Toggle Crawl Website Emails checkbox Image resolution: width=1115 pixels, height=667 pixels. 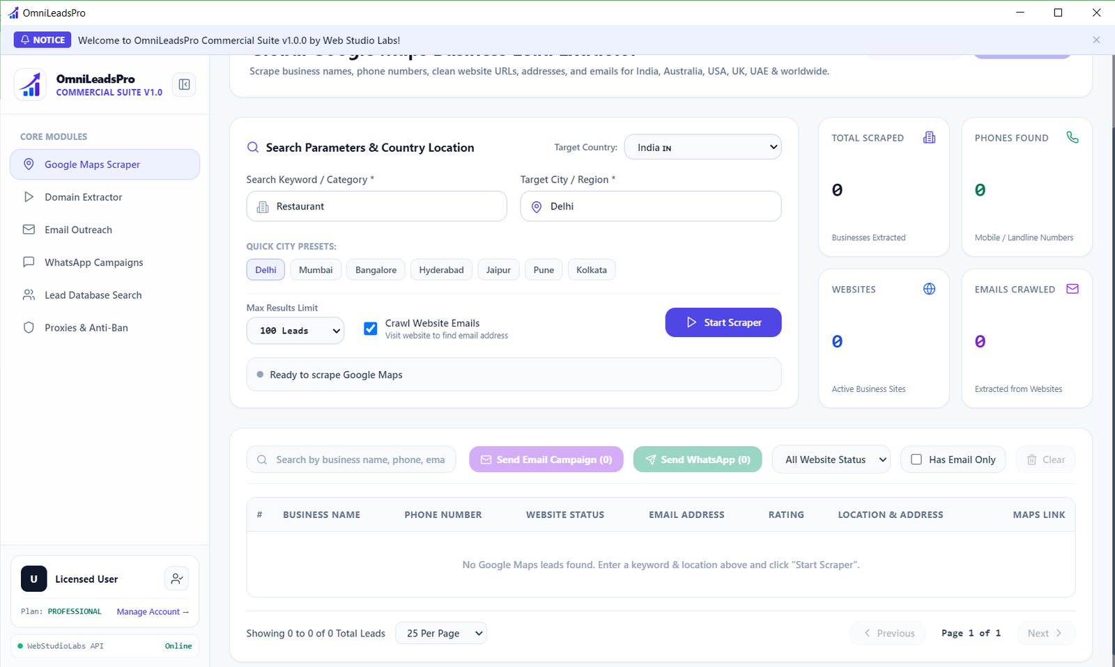371,329
